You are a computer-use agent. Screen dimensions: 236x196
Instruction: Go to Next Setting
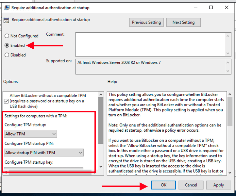(183, 22)
